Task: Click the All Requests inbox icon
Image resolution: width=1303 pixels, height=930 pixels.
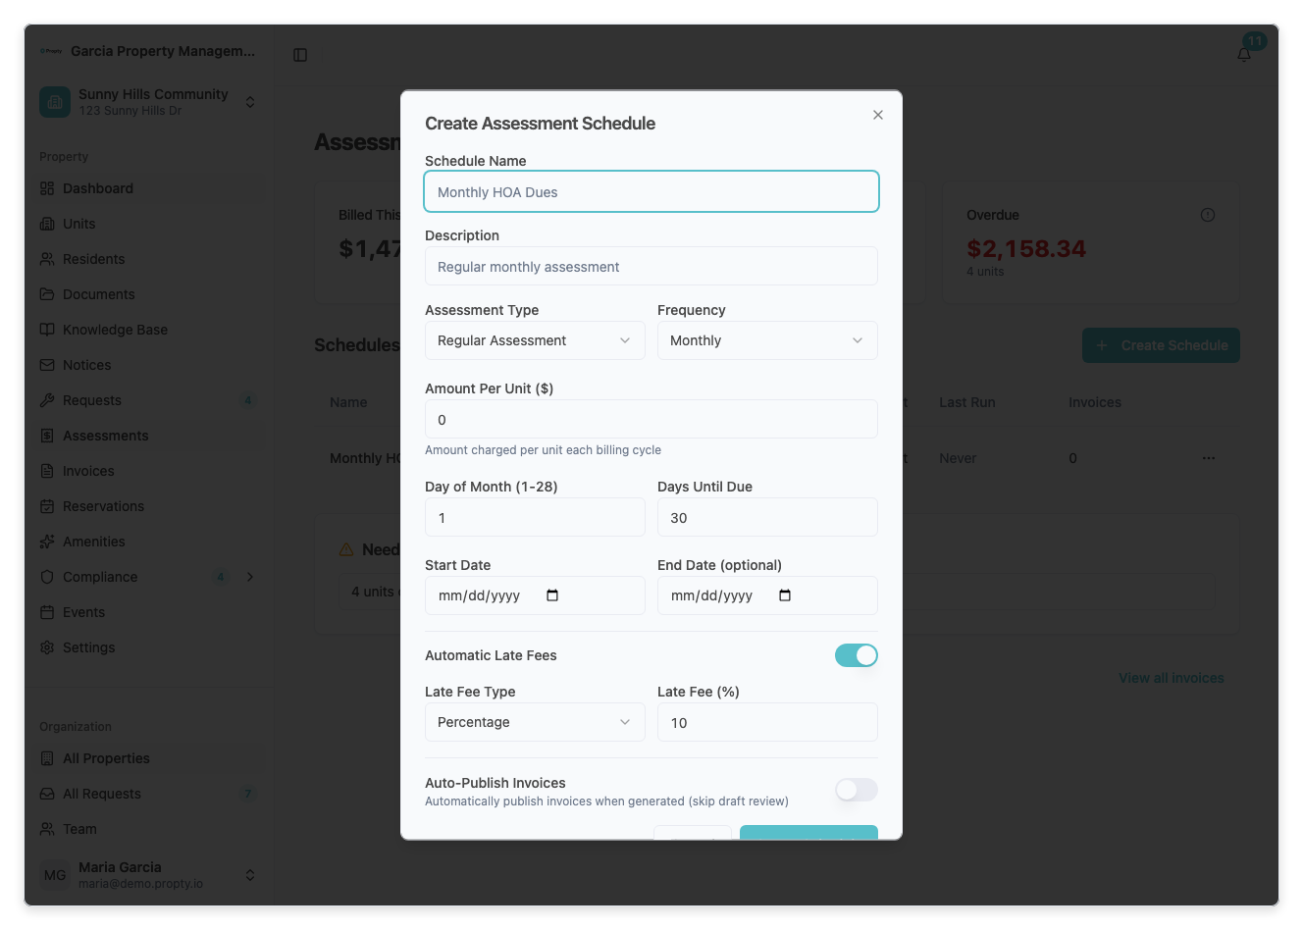Action: click(47, 794)
